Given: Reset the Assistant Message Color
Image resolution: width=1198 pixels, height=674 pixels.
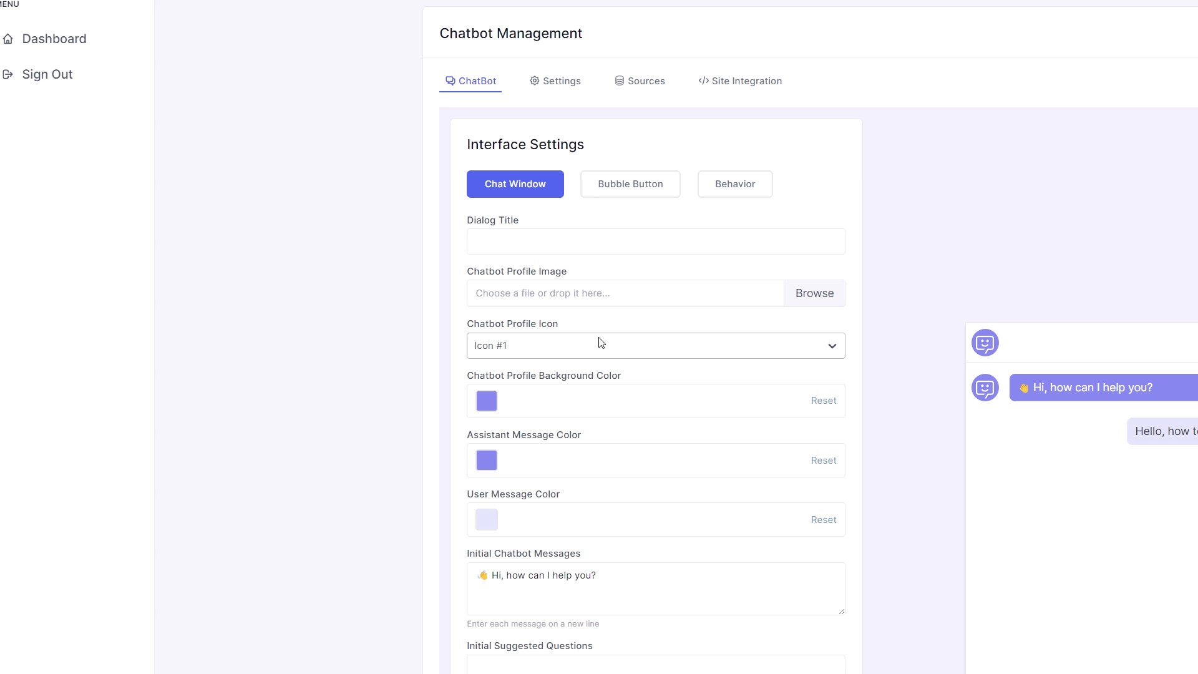Looking at the screenshot, I should click(823, 461).
